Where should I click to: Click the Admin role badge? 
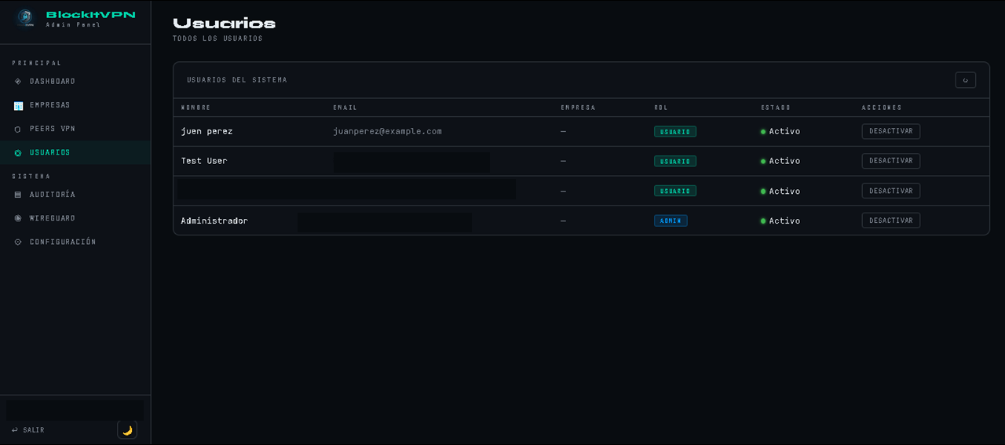point(671,221)
